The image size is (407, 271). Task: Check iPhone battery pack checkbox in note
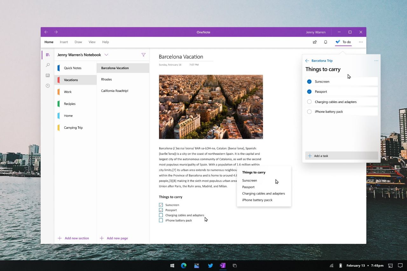[161, 220]
